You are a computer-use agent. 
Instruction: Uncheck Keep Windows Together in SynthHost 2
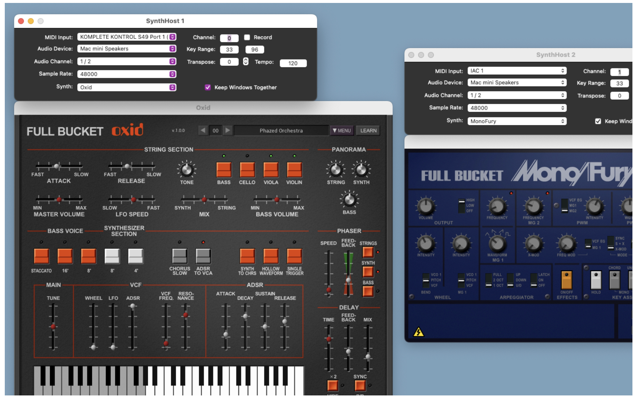(x=598, y=121)
